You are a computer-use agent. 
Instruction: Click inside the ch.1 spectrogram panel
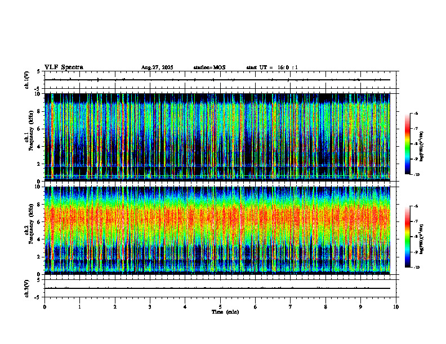[217, 137]
